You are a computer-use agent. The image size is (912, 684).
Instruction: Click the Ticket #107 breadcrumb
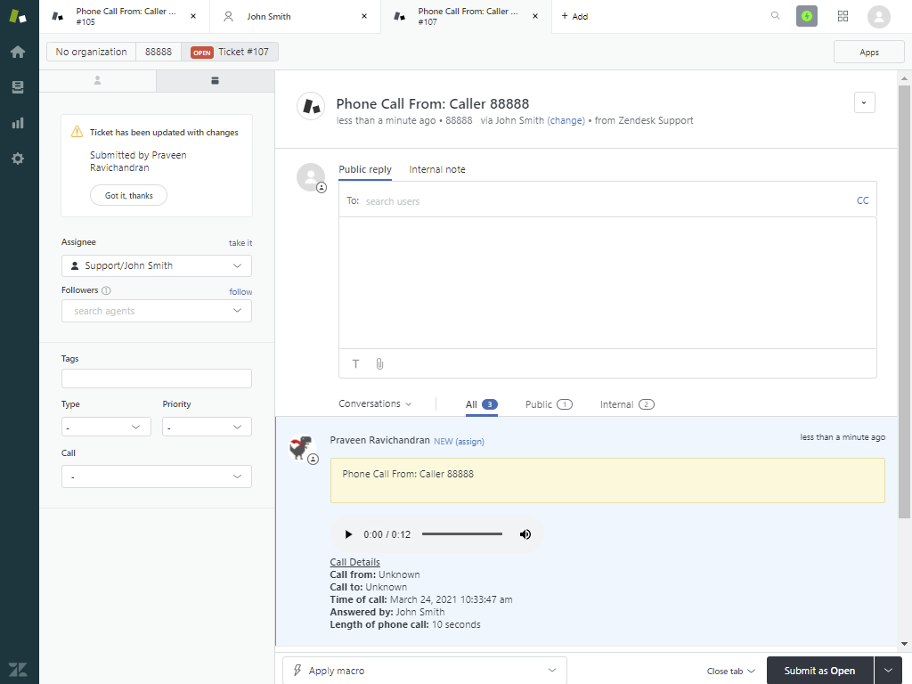coord(230,52)
